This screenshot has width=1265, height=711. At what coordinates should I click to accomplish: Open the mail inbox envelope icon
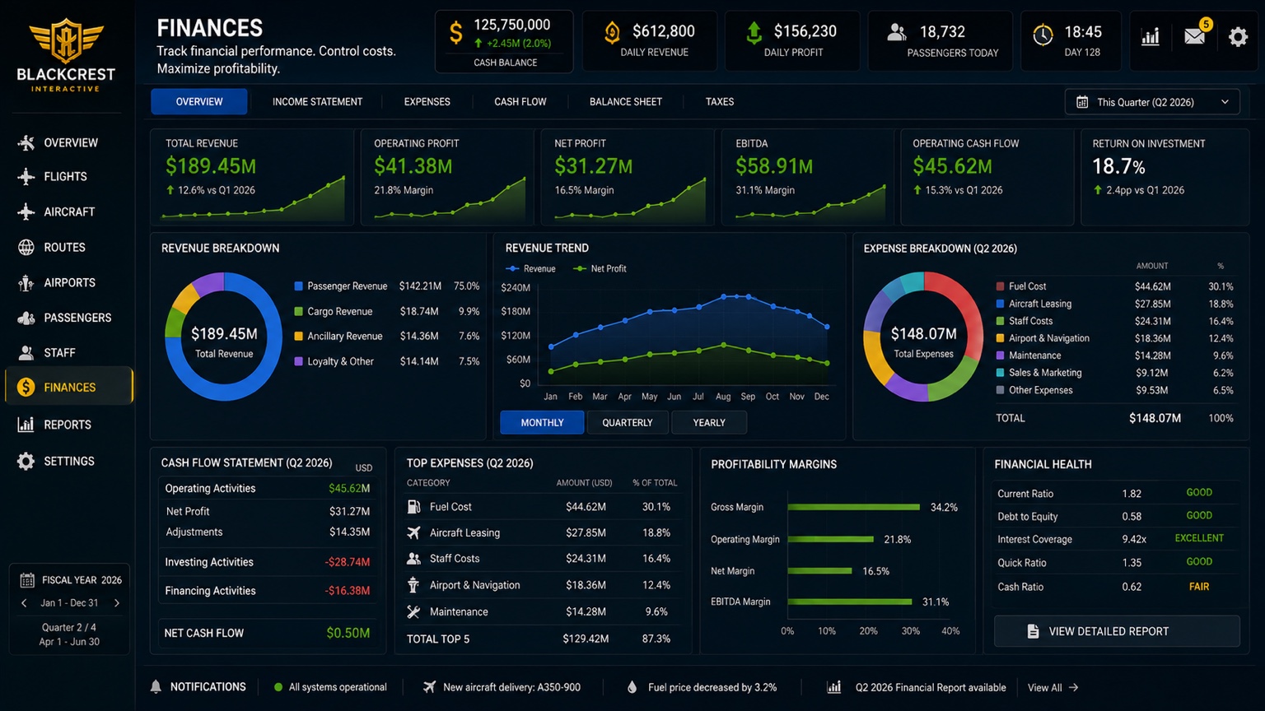coord(1194,36)
